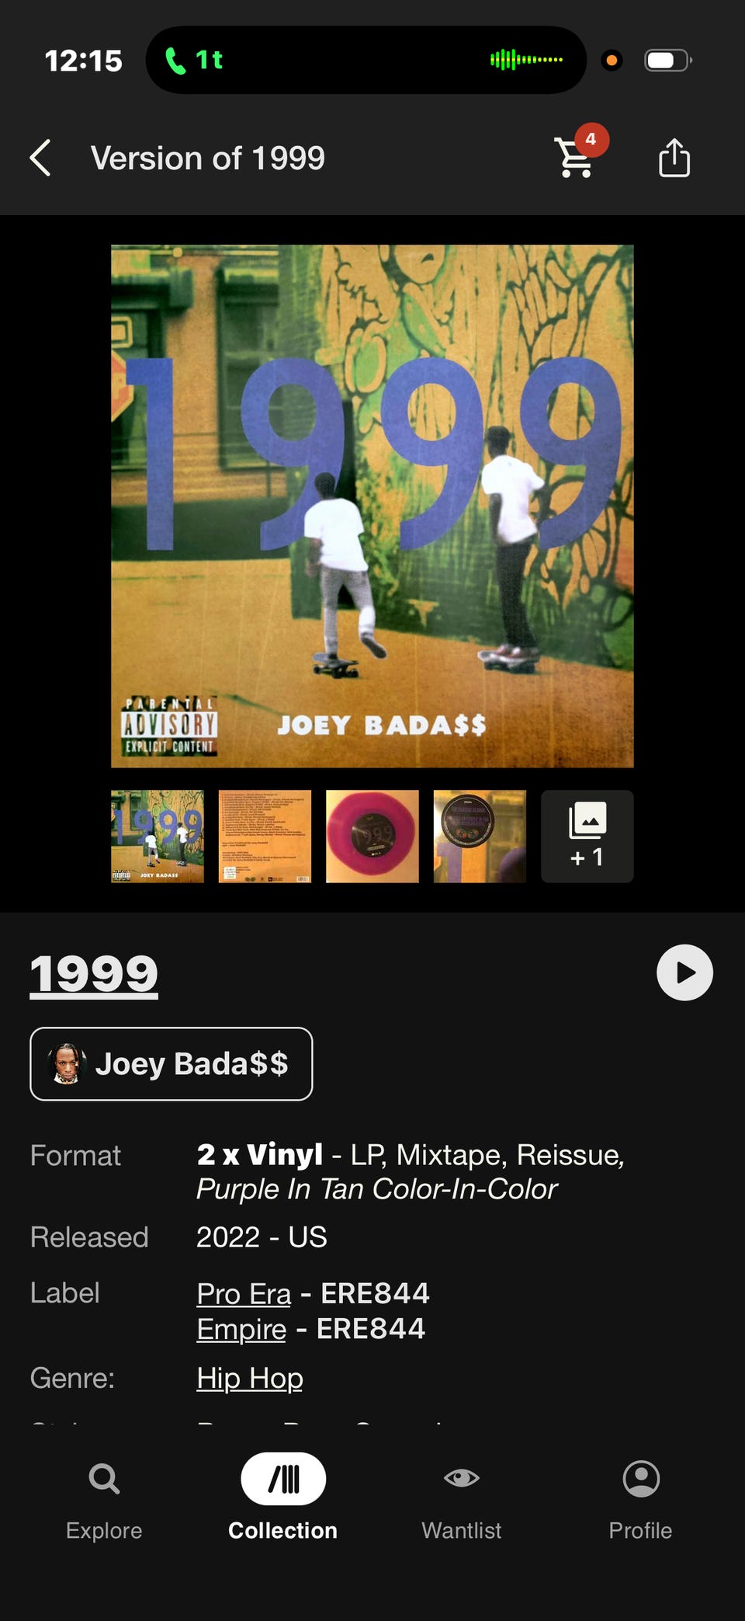Viewport: 745px width, 1621px height.
Task: Open the Hip Hop genre link
Action: pos(250,1379)
